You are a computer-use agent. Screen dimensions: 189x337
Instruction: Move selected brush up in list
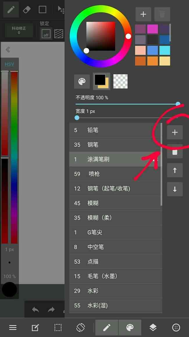[x=175, y=170]
